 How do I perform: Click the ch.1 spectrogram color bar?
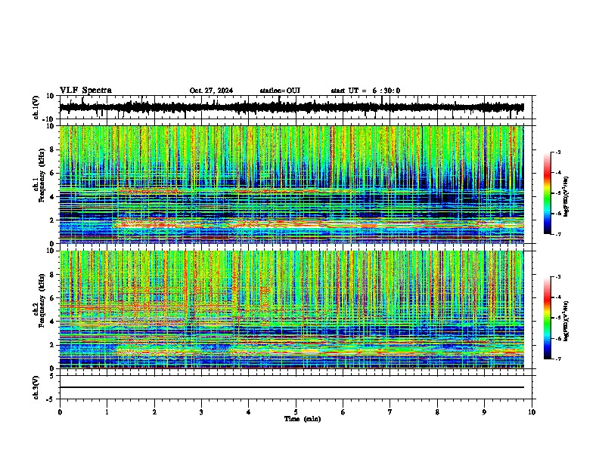pos(548,193)
